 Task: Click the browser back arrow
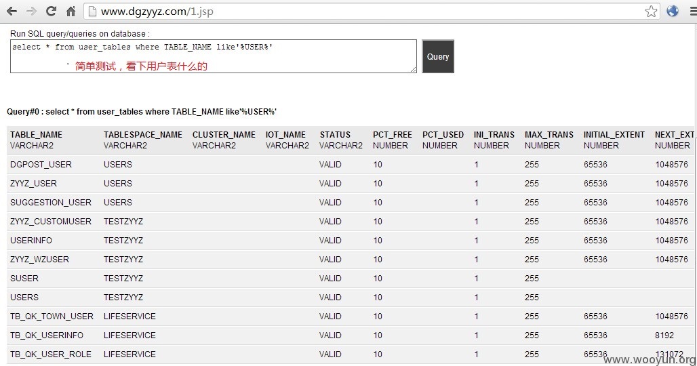(x=12, y=11)
